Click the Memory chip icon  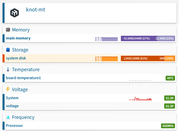coord(8,30)
